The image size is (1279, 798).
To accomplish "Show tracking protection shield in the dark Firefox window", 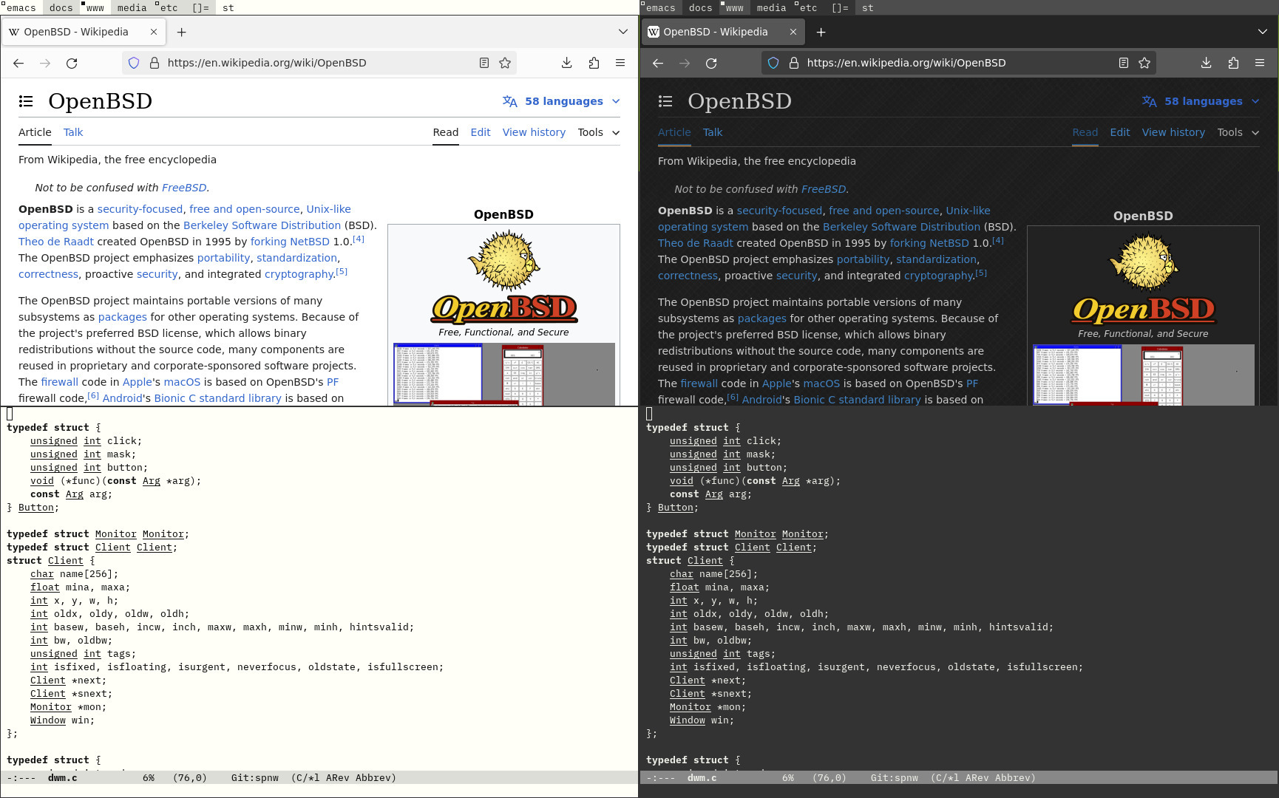I will point(773,63).
